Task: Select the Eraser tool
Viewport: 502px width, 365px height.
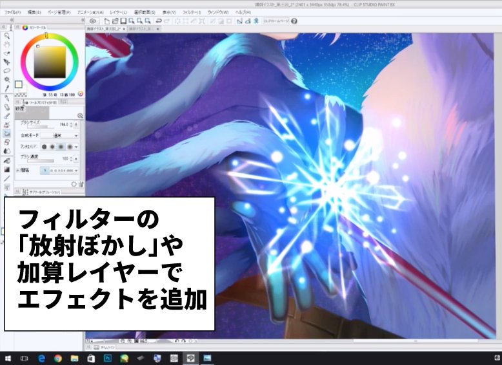Action: pos(6,142)
